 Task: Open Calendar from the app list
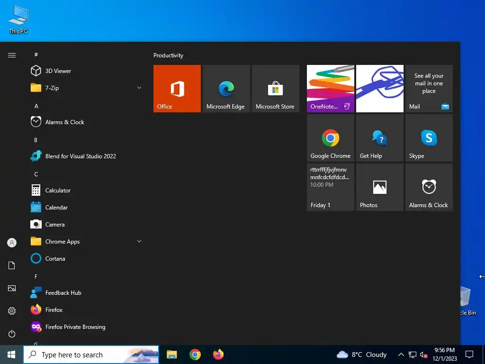[x=86, y=208]
